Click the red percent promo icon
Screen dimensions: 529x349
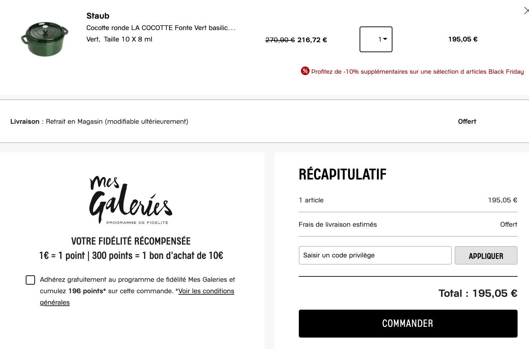pos(305,71)
